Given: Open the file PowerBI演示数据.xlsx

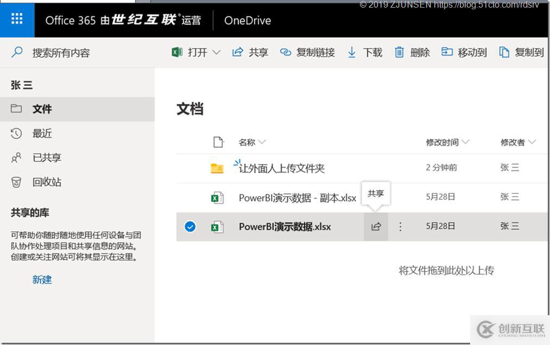Looking at the screenshot, I should (x=285, y=227).
